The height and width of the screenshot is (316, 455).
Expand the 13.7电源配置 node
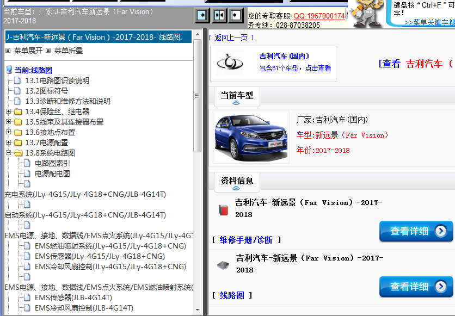coord(8,142)
